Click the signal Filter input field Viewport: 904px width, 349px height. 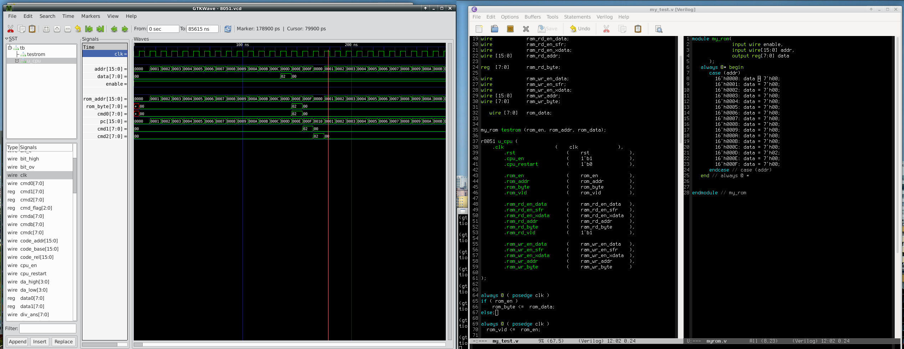(x=47, y=328)
